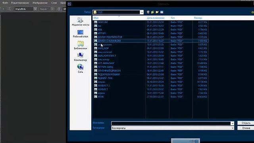Click the Photoshop icon in dialog title bar
The image size is (254, 143).
[x=69, y=4]
